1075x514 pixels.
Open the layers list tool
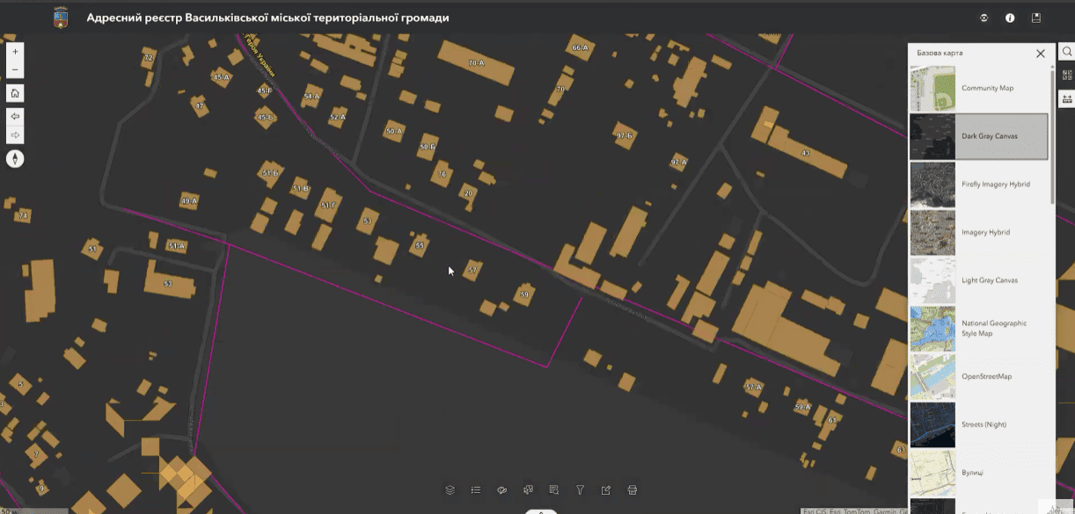(450, 490)
